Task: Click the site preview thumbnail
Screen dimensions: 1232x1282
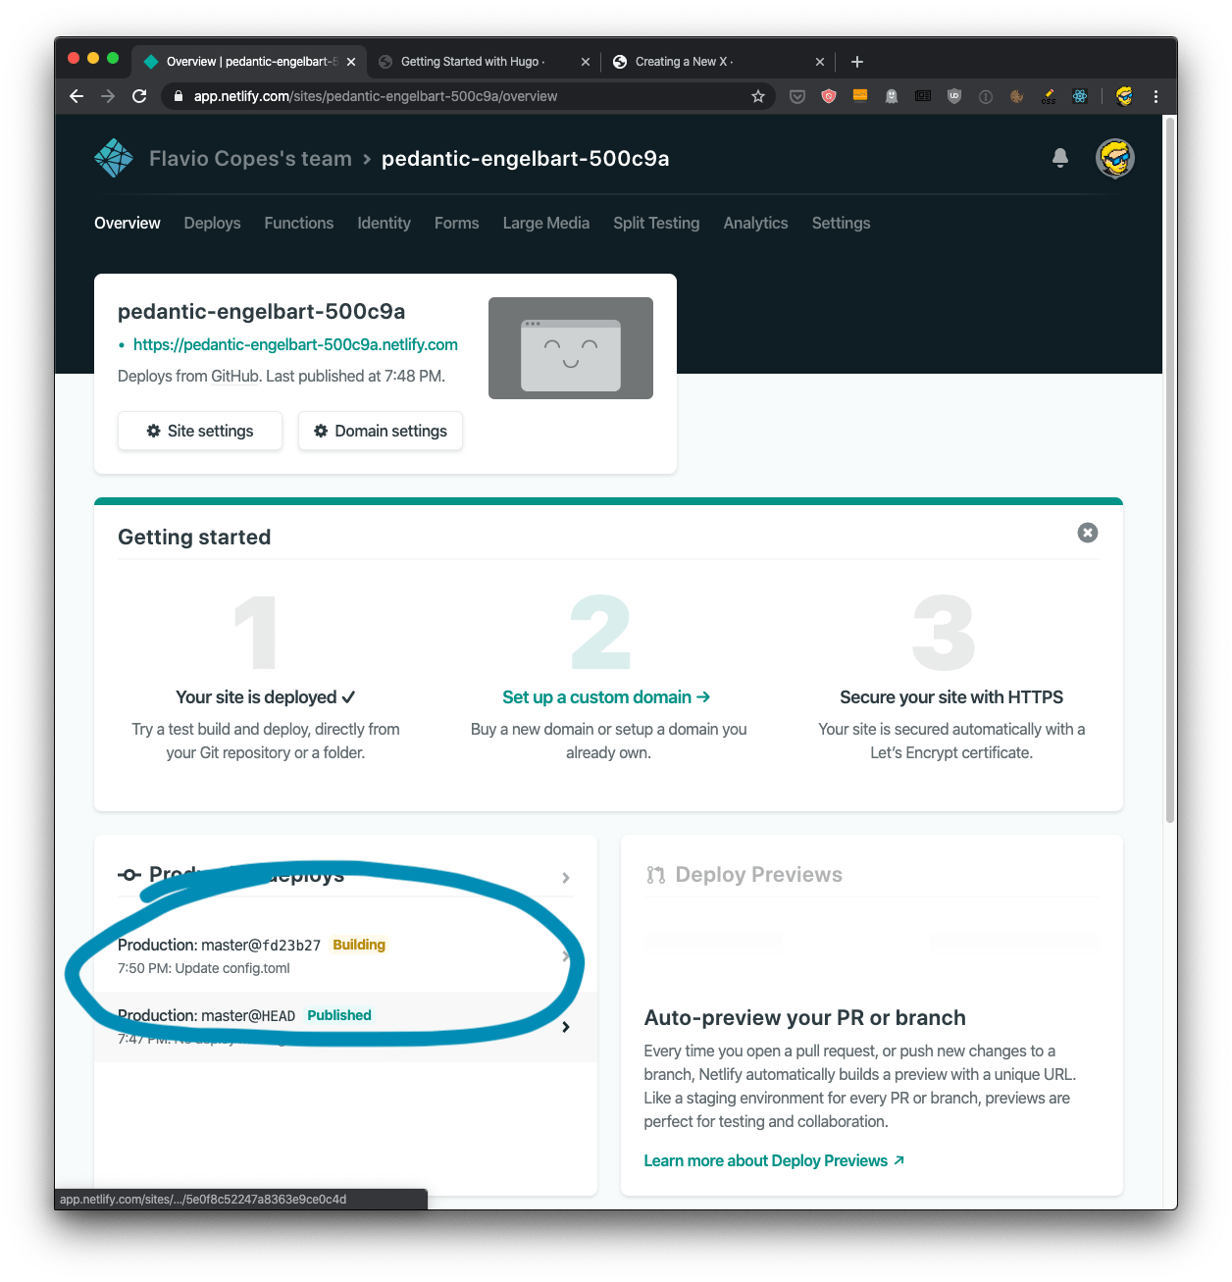Action: click(571, 348)
